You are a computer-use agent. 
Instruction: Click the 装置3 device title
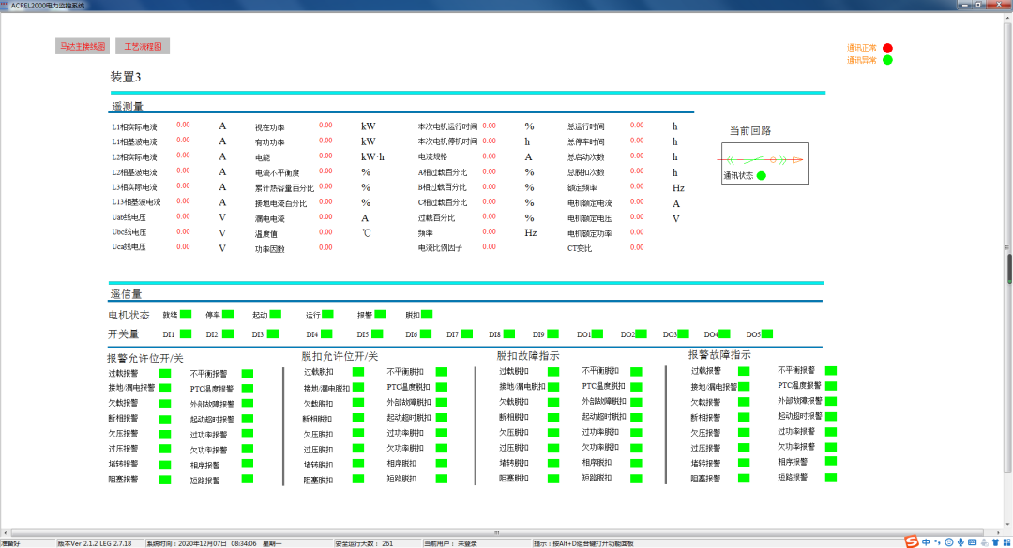tap(126, 77)
